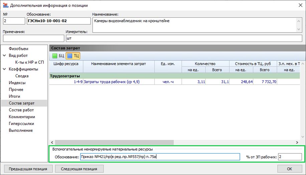Click the Обоснование field with Приказ №421/пр
The width and height of the screenshot is (306, 175).
[160, 157]
